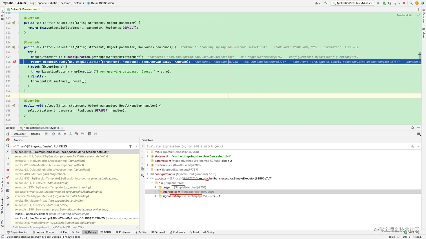Screen dimensions: 426x239
Task: Expand the 'this' variable node
Action: [x=148, y=152]
